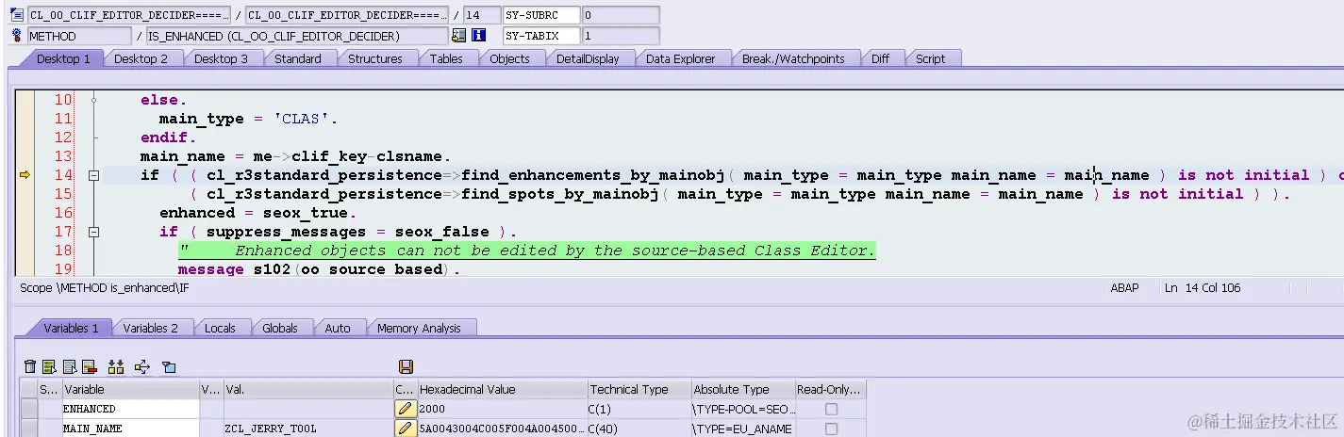Screen dimensions: 1344x437
Task: Click the Read-Only column header
Action: pos(830,389)
